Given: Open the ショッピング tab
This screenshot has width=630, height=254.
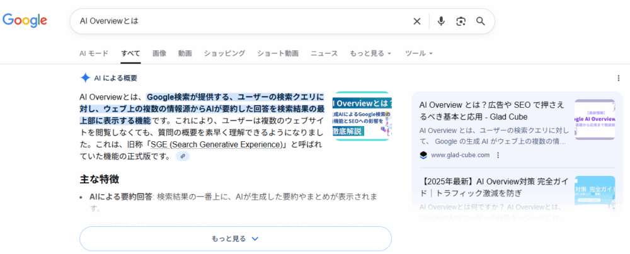Looking at the screenshot, I should pos(224,54).
